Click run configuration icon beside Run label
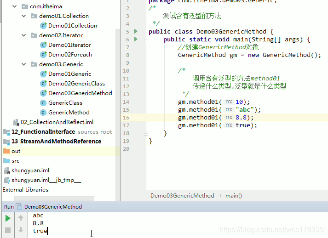The image size is (328, 238). (19, 207)
